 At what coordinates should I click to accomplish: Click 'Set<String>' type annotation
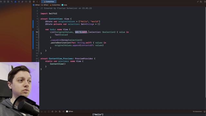pyautogui.click(x=88, y=24)
